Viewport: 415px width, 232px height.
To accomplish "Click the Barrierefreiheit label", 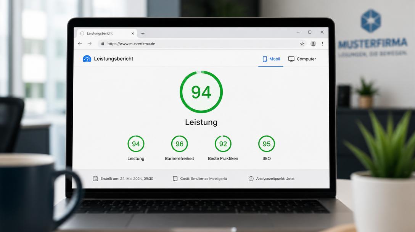I will click(x=179, y=158).
